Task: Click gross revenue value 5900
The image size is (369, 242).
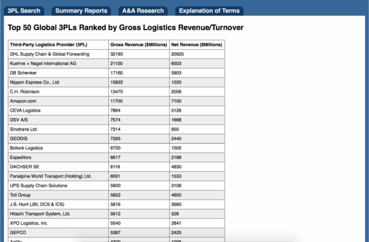Action: click(116, 185)
